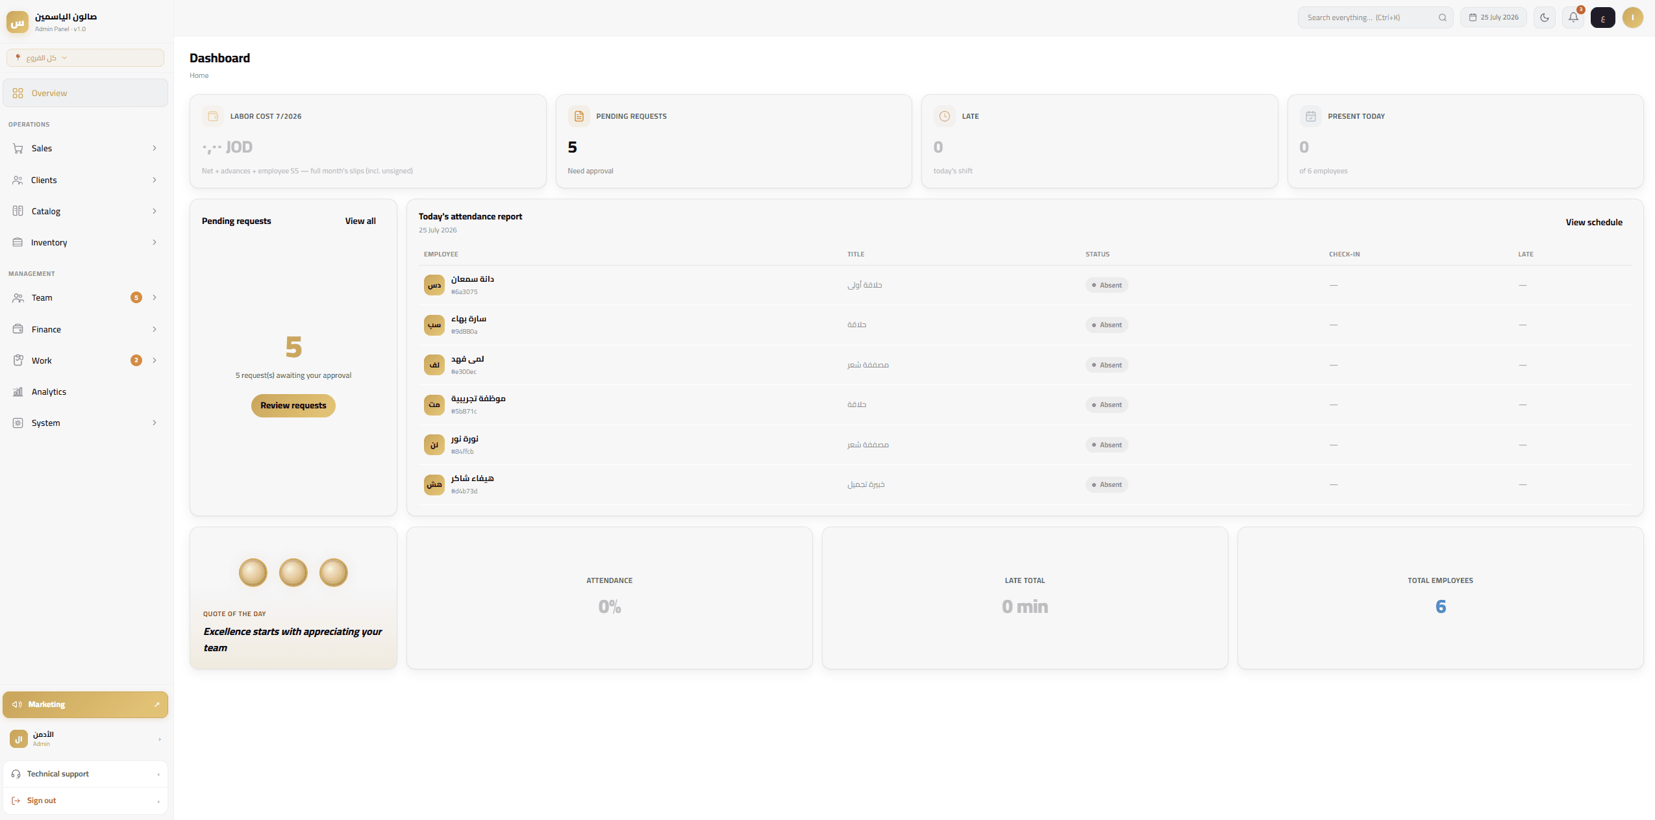Viewport: 1655px width, 820px height.
Task: Select employee row دانة سمعان
Action: coord(1025,285)
